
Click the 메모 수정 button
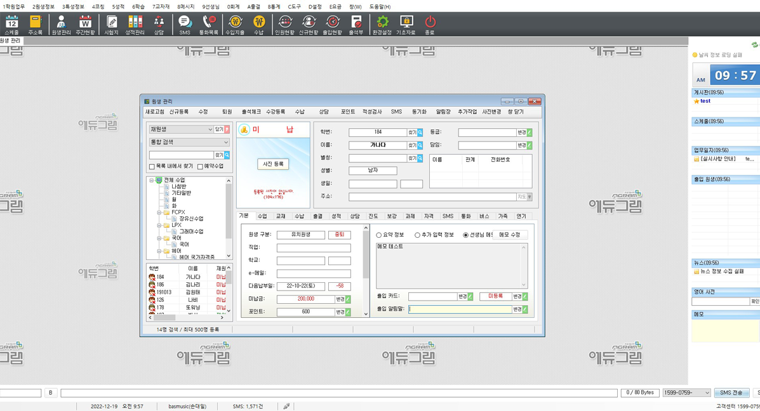tap(510, 235)
